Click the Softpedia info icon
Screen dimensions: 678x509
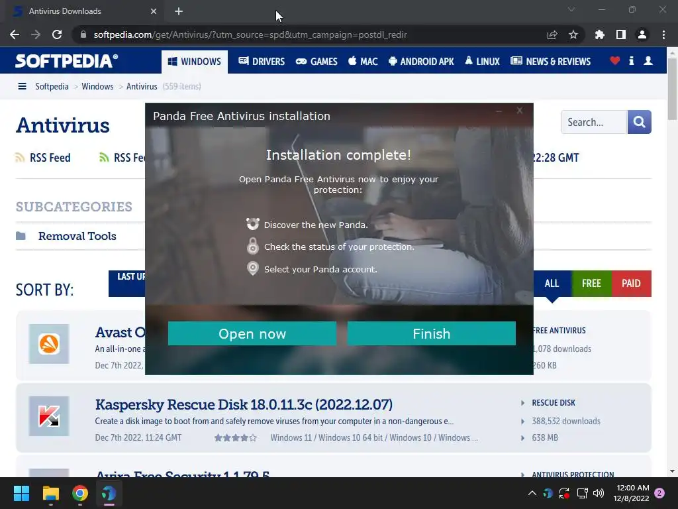click(x=631, y=60)
